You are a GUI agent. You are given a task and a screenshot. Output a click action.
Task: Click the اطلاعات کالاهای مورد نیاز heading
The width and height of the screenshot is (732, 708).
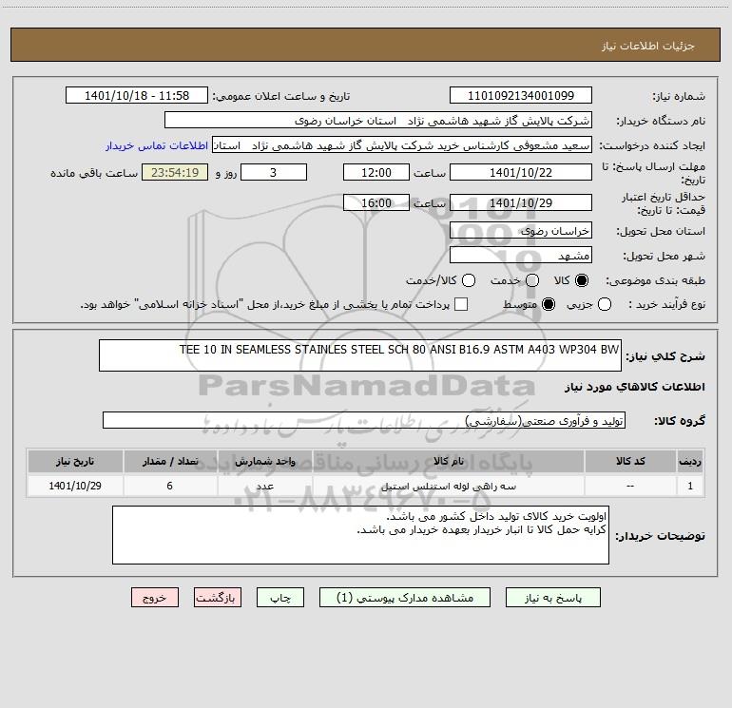pos(635,387)
